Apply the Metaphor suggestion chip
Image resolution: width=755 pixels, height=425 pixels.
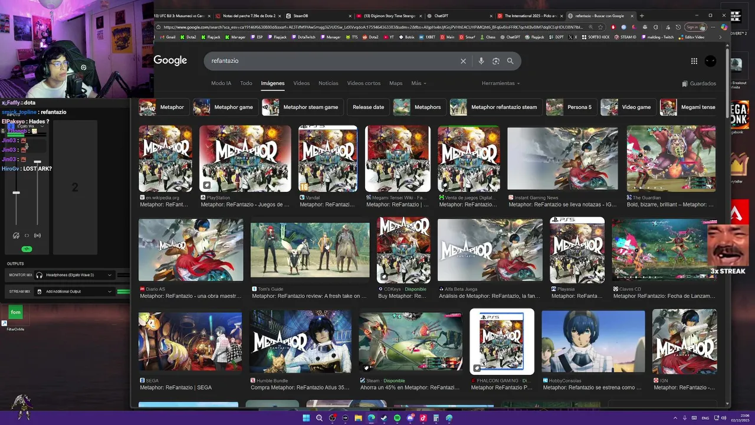[163, 107]
